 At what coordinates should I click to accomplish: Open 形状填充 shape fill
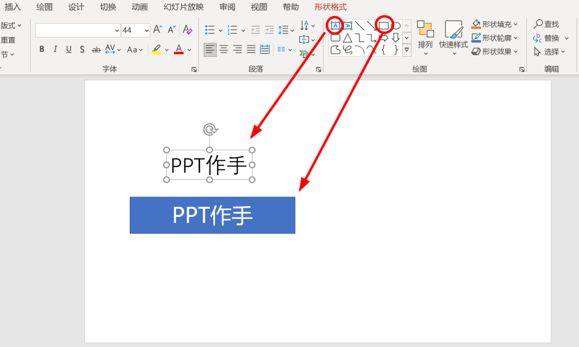click(x=494, y=24)
